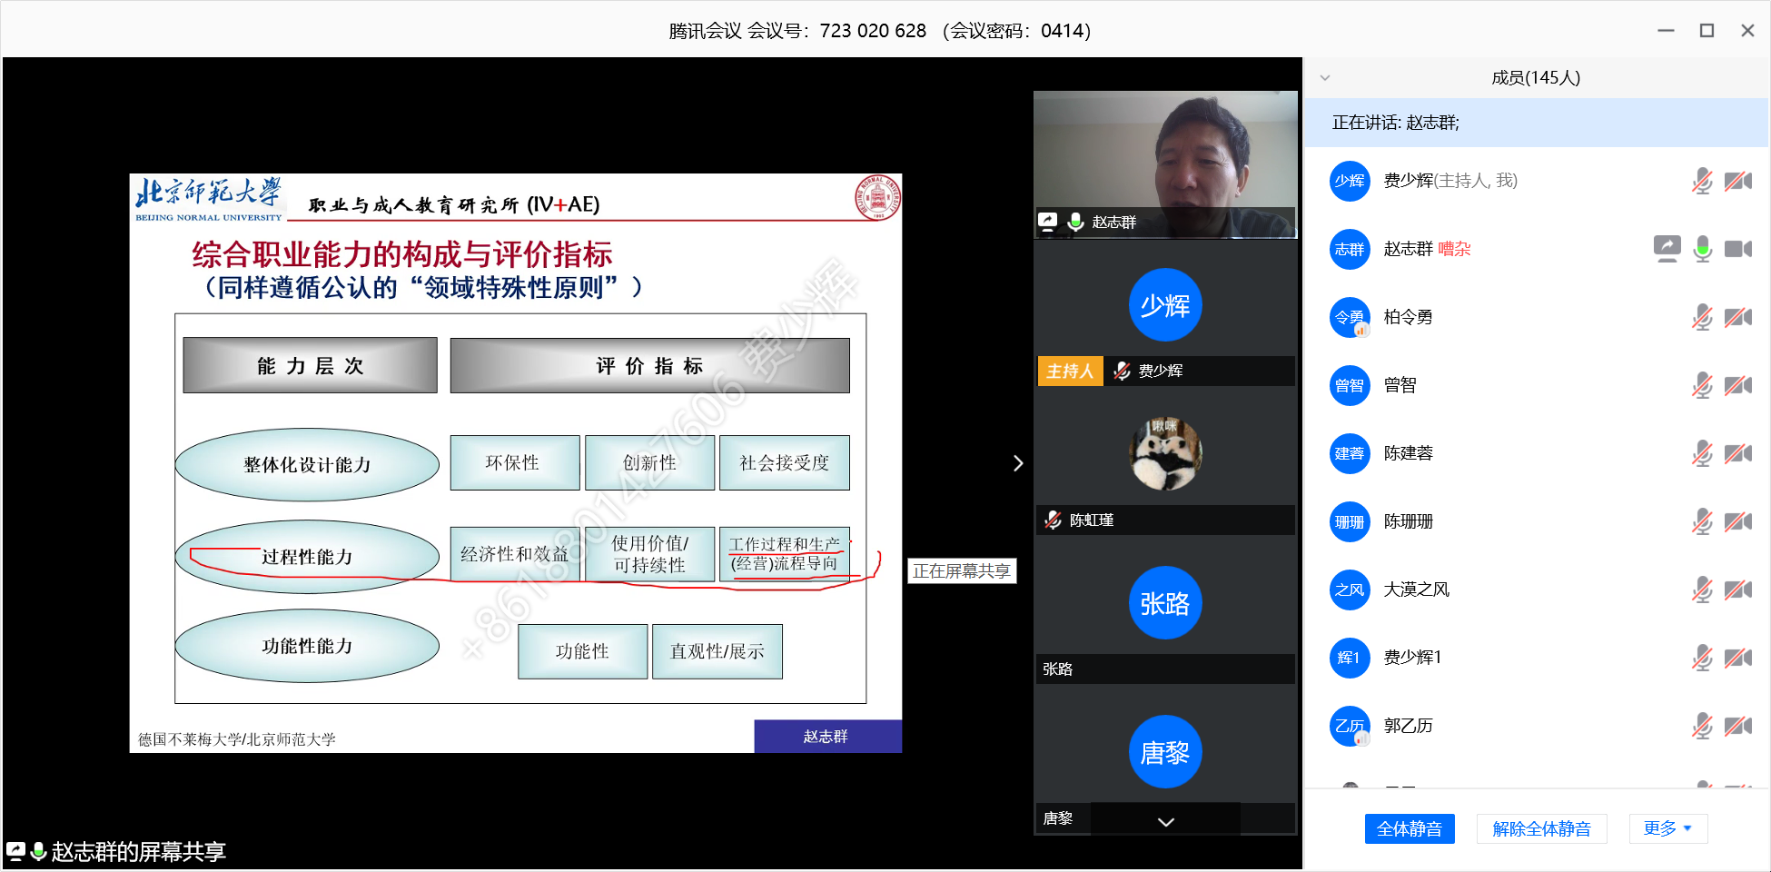Unmute 柏令勇's microphone

point(1702,317)
